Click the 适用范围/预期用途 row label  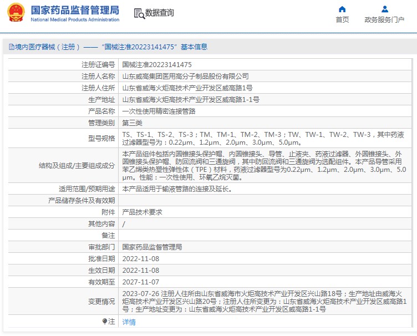coord(87,189)
